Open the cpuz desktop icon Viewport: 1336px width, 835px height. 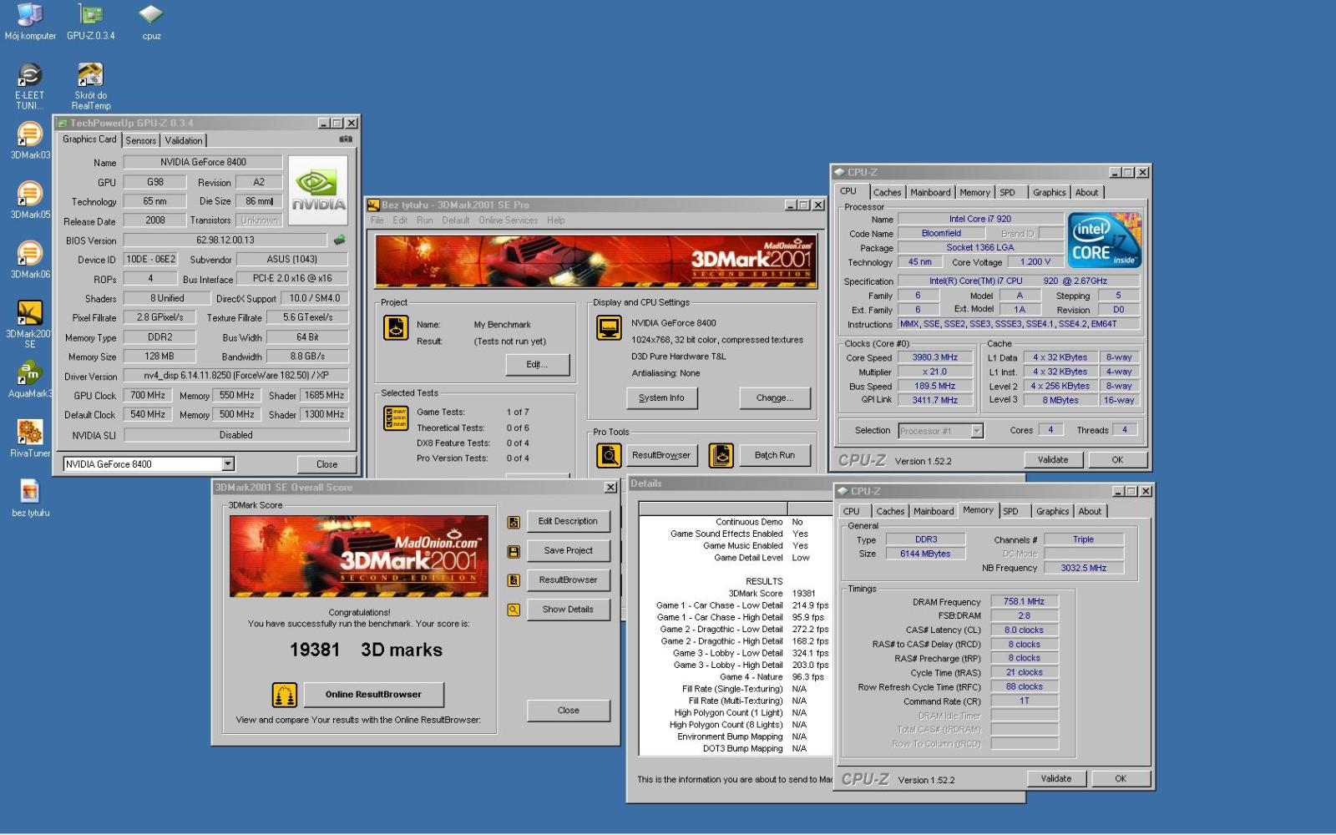pyautogui.click(x=151, y=22)
